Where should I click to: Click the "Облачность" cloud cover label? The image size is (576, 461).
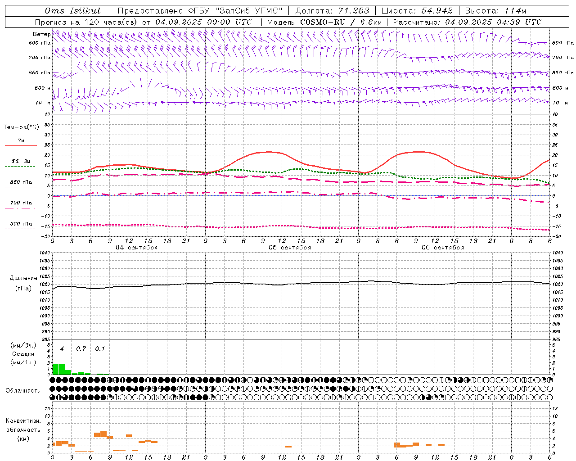tap(23, 390)
